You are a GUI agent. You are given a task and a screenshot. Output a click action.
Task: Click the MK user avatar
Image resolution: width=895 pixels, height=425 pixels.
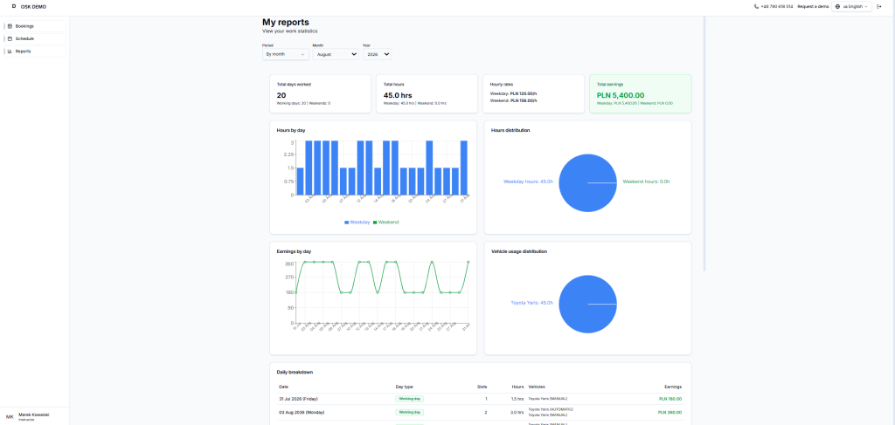[10, 417]
